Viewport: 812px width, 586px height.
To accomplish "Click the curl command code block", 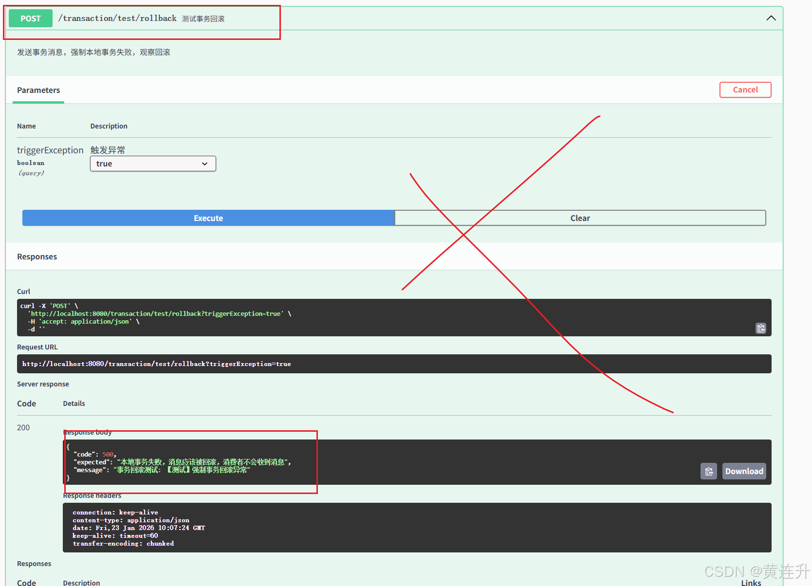I will click(x=394, y=317).
